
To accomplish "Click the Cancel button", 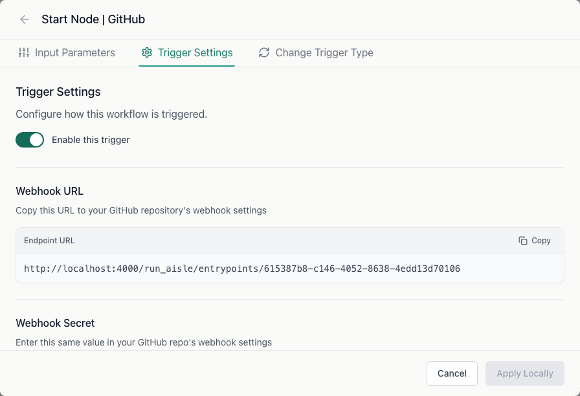I will [452, 373].
